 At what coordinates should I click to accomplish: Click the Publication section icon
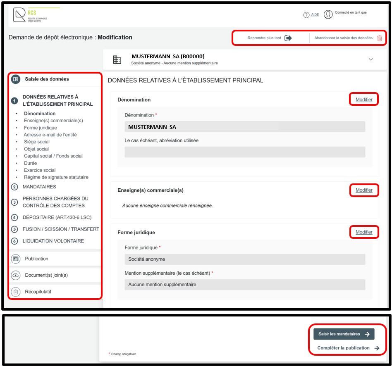[x=16, y=259]
